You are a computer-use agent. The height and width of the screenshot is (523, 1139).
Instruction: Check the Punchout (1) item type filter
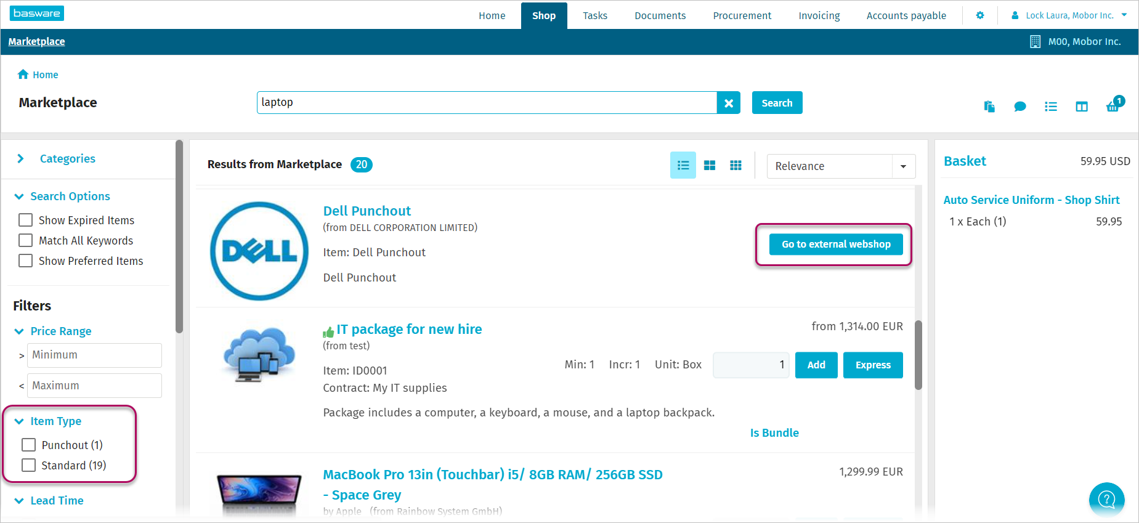click(28, 445)
